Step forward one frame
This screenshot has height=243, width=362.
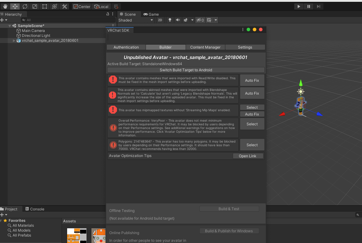tap(319, 6)
